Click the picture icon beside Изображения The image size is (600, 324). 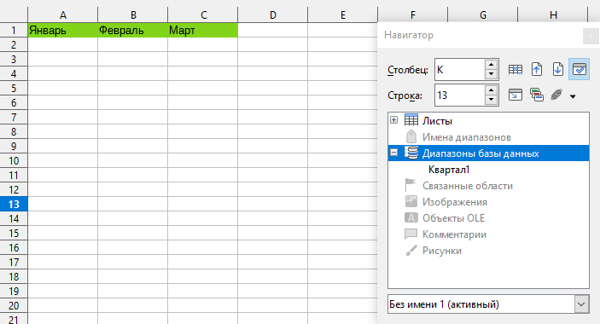coord(411,201)
